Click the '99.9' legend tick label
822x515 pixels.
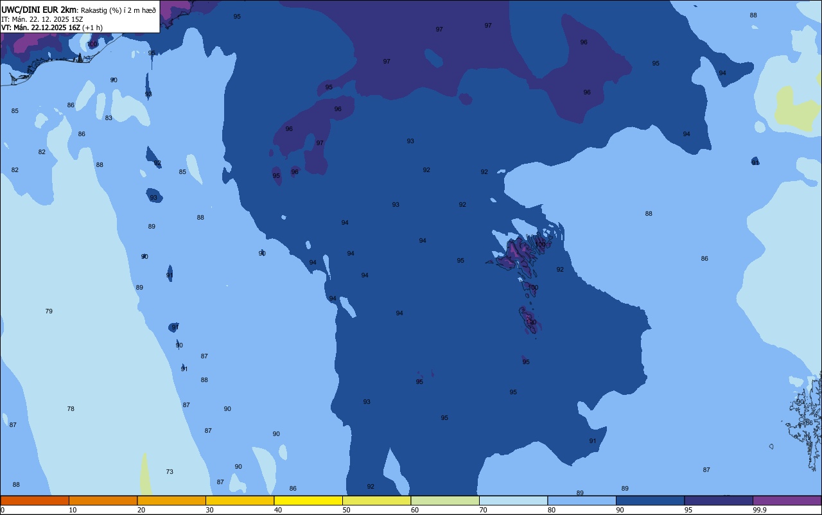[759, 510]
